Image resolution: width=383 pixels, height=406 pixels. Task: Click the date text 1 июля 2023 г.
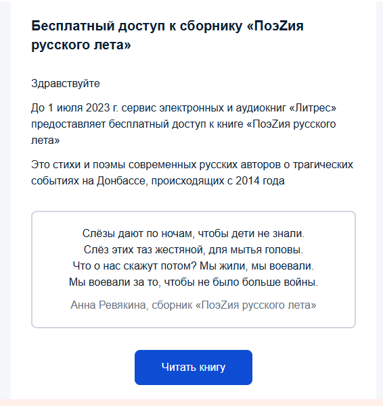pos(83,107)
